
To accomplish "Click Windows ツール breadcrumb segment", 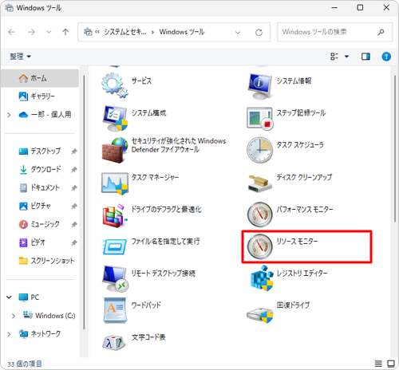I will point(182,32).
